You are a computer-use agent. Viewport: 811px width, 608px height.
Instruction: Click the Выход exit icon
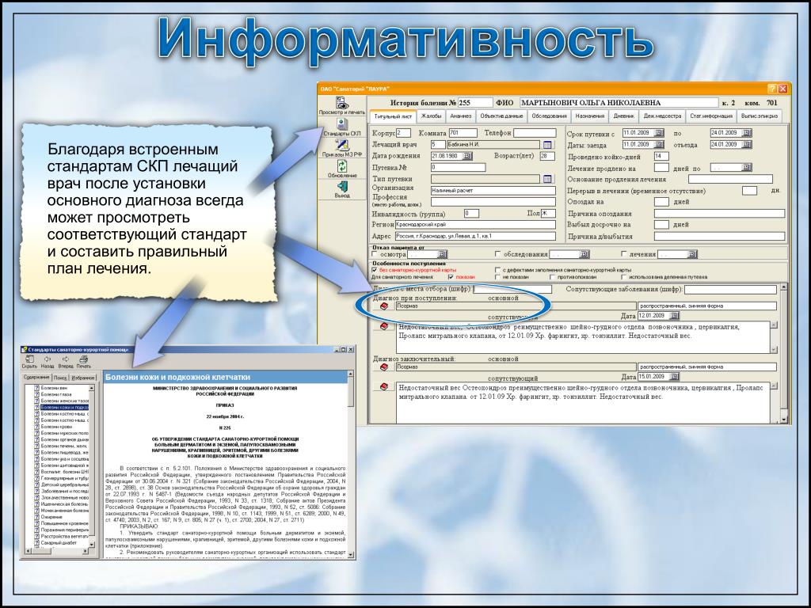[x=342, y=189]
